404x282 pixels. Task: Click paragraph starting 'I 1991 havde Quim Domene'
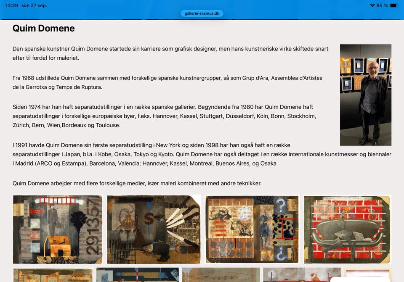pyautogui.click(x=202, y=154)
